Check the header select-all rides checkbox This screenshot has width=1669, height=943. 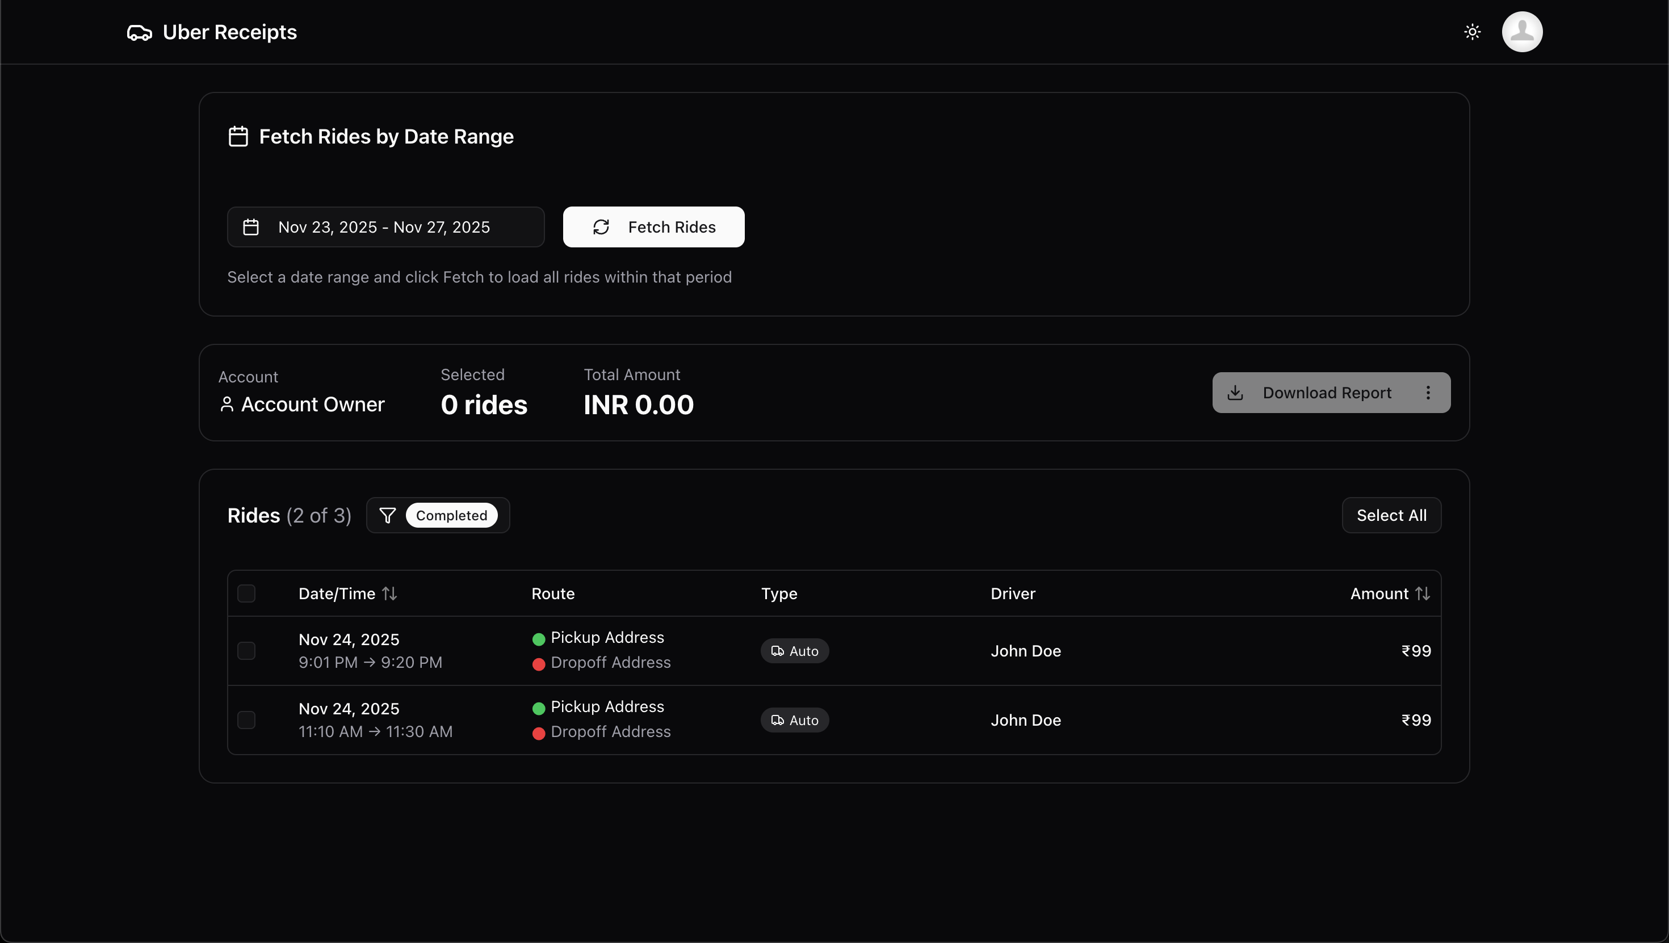coord(246,593)
